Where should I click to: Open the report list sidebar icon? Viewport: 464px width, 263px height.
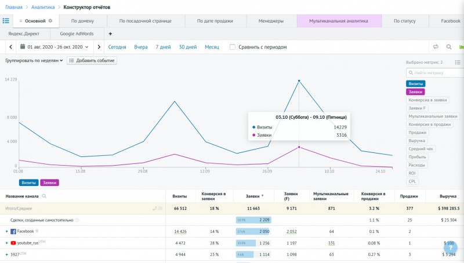click(6, 21)
